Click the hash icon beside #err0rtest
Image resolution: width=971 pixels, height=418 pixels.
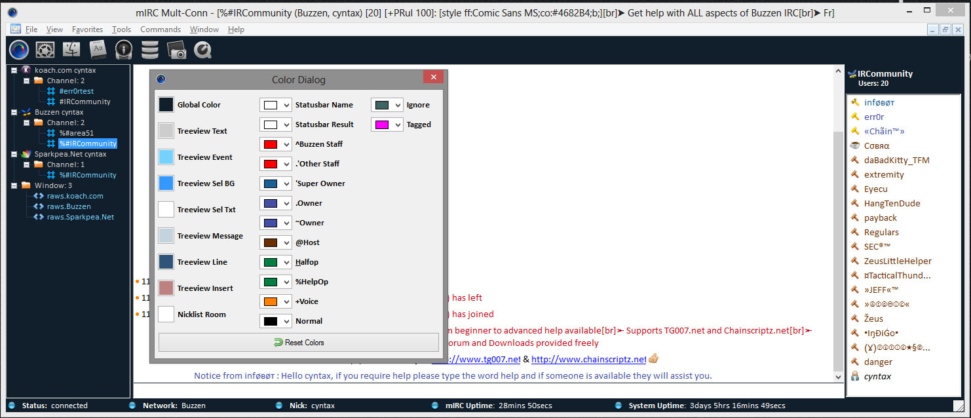point(50,91)
